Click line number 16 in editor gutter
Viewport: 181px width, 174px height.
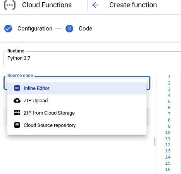coord(168,169)
